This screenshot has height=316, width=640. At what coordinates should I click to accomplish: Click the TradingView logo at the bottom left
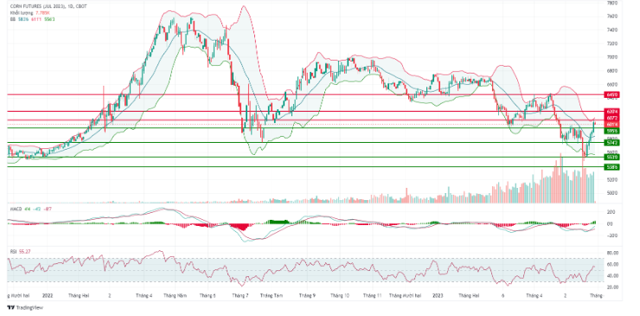(25, 307)
